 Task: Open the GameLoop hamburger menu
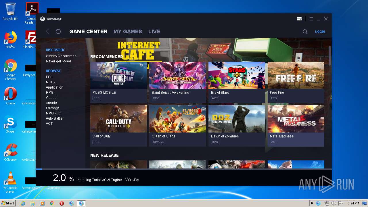click(x=311, y=19)
